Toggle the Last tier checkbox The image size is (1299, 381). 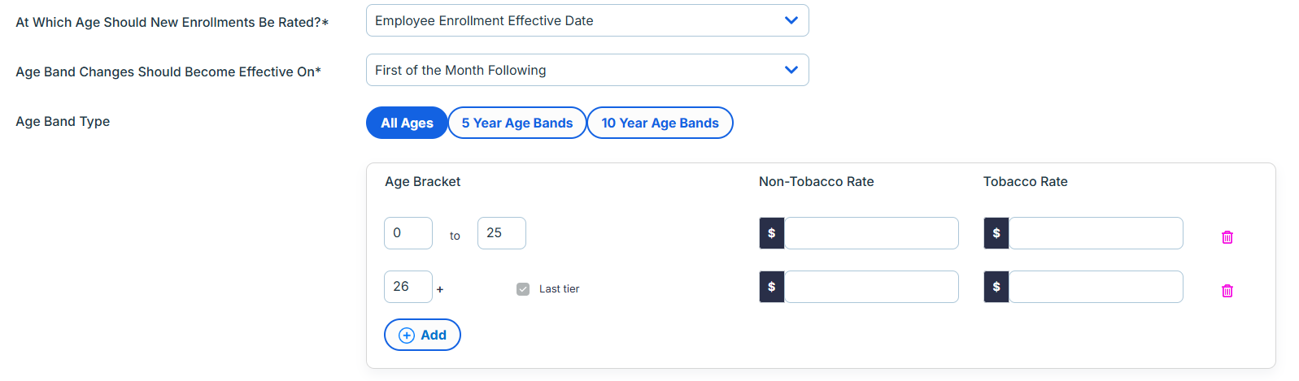523,289
